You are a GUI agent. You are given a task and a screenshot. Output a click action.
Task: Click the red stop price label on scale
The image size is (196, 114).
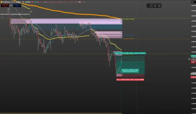coord(193,77)
